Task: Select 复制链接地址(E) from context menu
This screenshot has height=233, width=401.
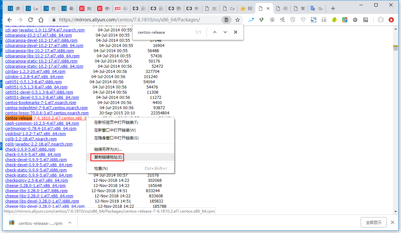Action: [108, 157]
